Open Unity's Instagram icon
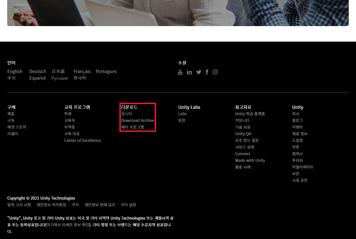Image resolution: width=356 pixels, height=239 pixels. pyautogui.click(x=215, y=72)
